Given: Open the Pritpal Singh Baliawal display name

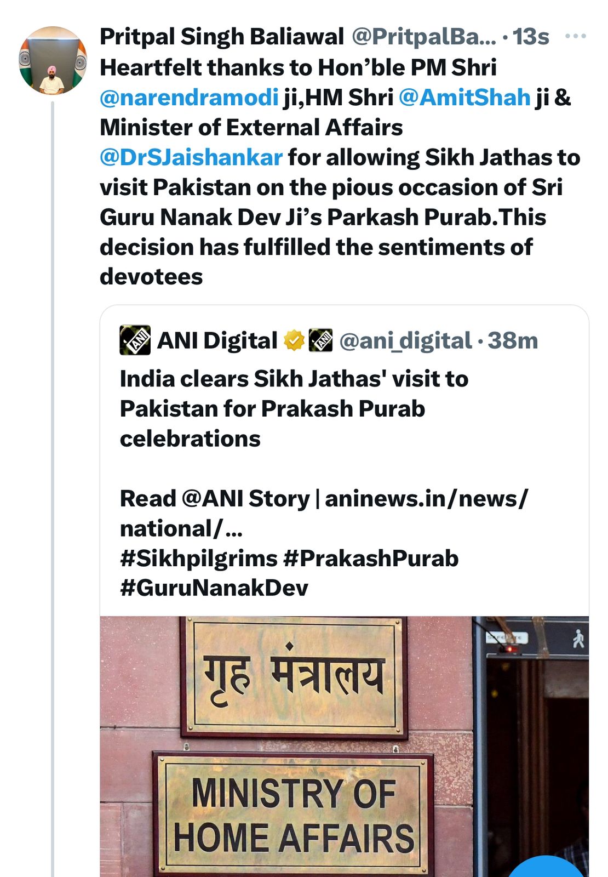Looking at the screenshot, I should [221, 37].
